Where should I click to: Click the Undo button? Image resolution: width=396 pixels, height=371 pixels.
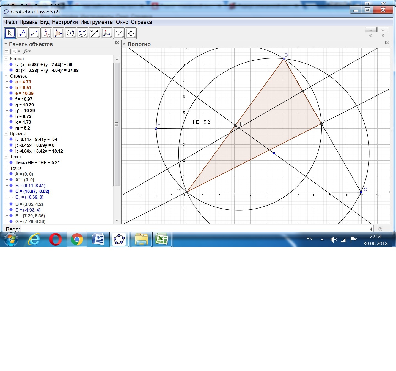click(370, 30)
